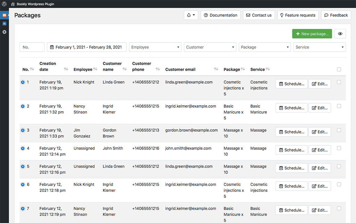The width and height of the screenshot is (356, 223).
Task: Click Edit for Gordon Brown's package
Action: [320, 132]
